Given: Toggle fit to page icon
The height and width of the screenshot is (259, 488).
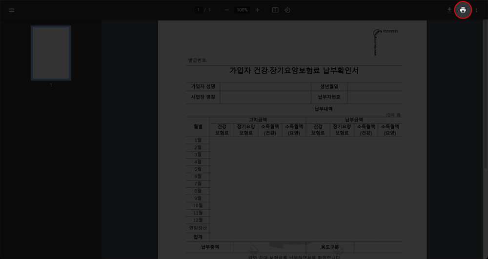Looking at the screenshot, I should [x=275, y=10].
